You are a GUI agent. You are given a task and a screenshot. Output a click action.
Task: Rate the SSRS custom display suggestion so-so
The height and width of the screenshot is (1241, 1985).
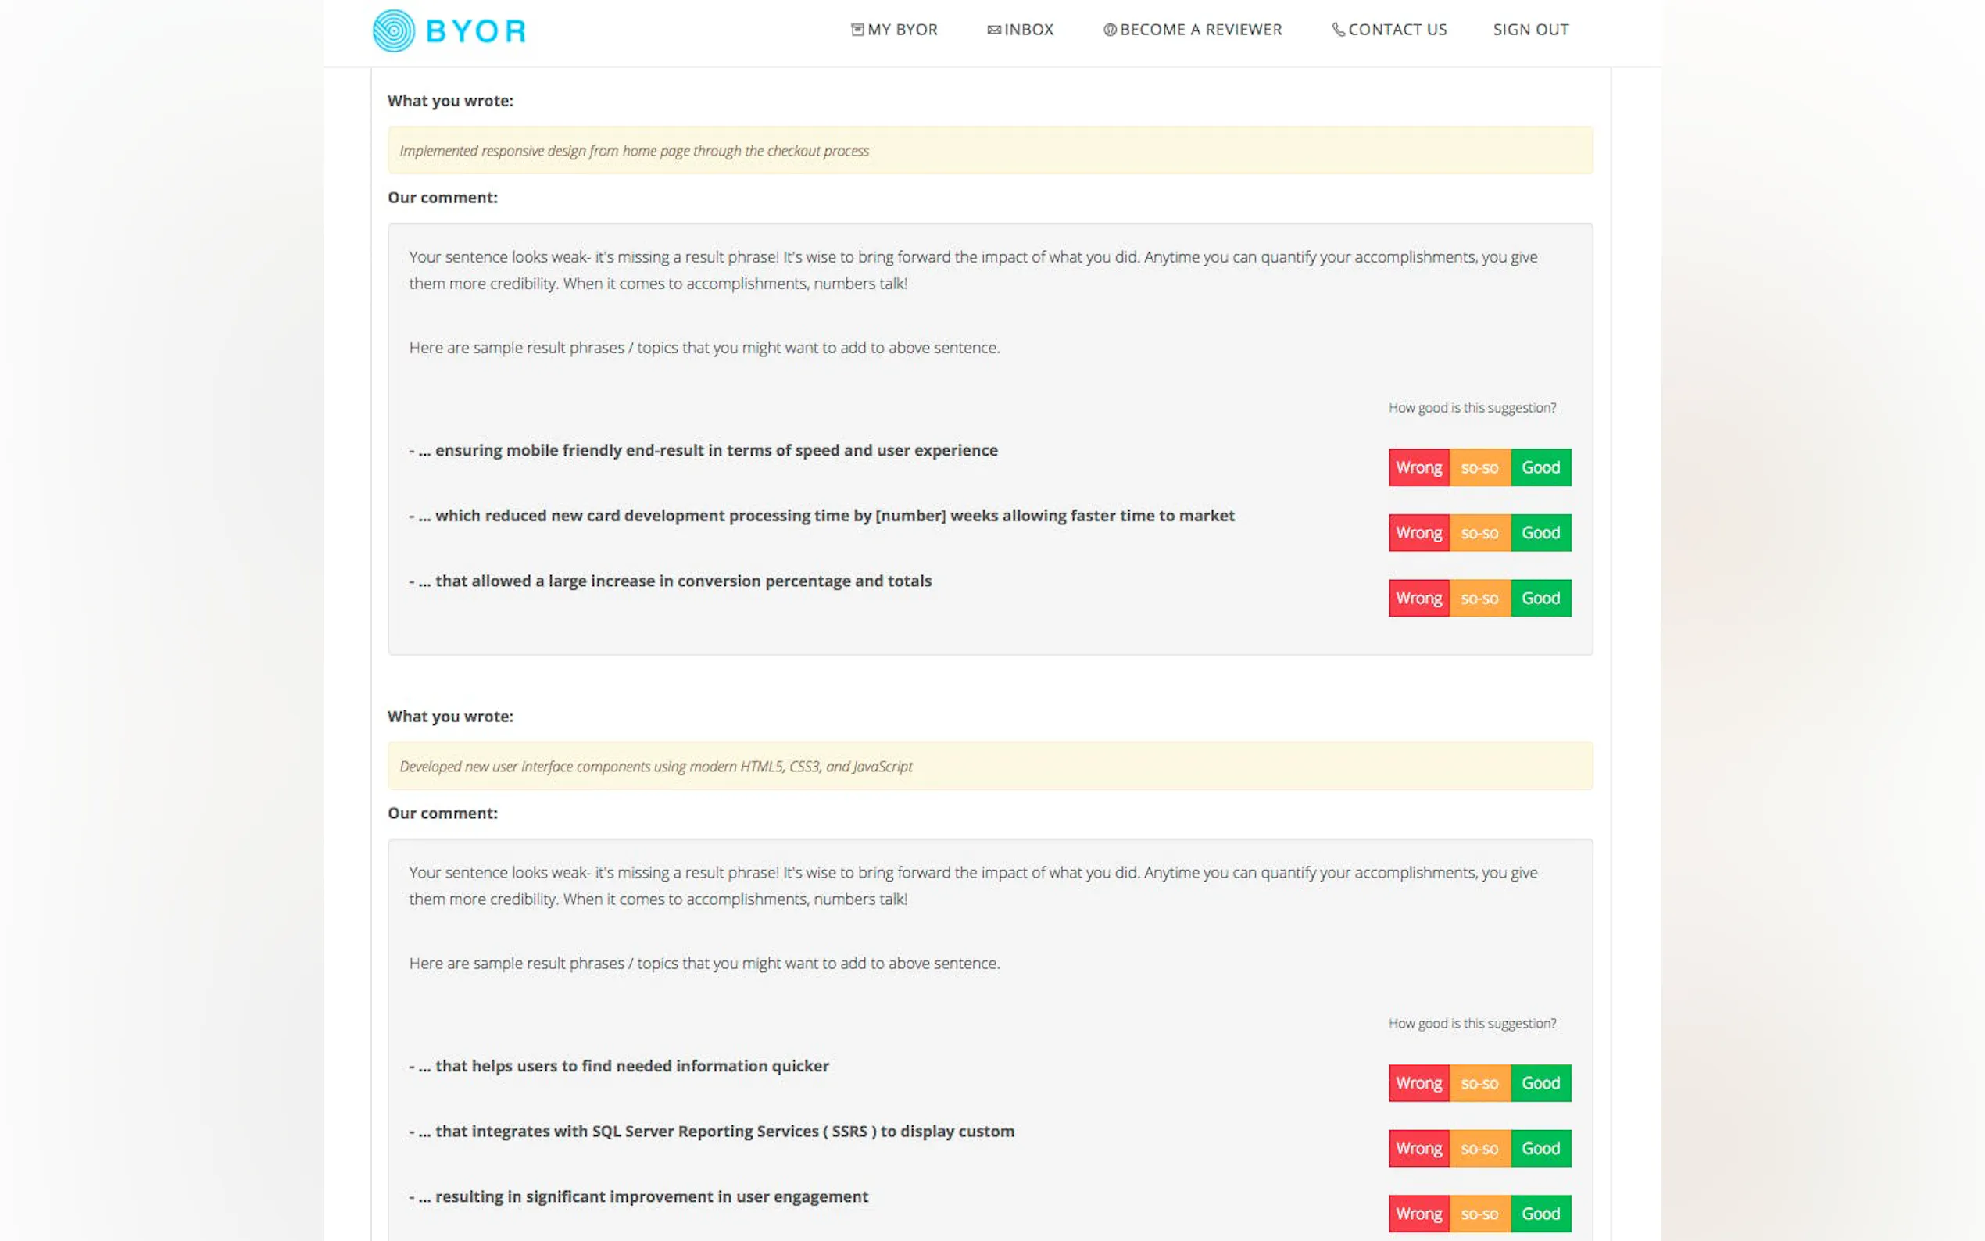tap(1479, 1149)
